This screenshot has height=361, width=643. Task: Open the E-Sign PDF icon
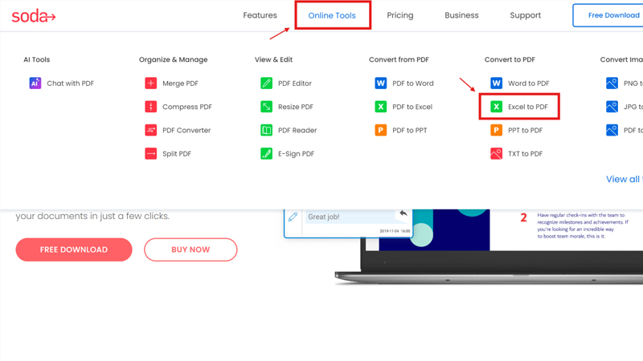tap(266, 153)
